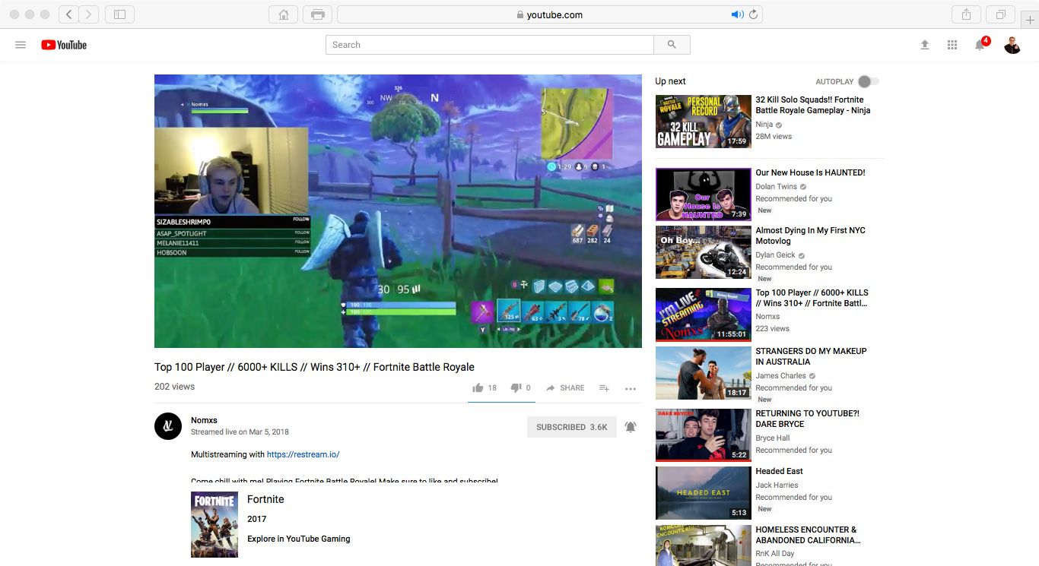This screenshot has height=566, width=1039.
Task: Open the three-dot more actions menu
Action: coord(631,388)
